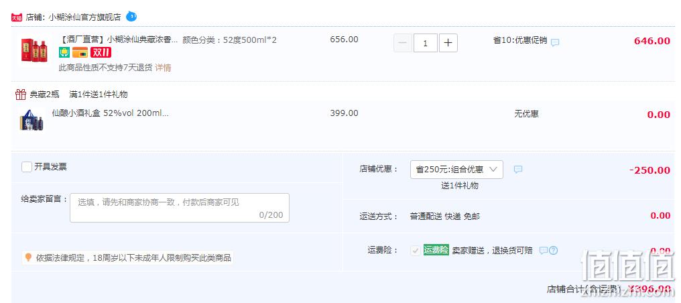The width and height of the screenshot is (681, 303).
Task: Open the 省250元:组合优惠 store discount dropdown
Action: point(456,170)
